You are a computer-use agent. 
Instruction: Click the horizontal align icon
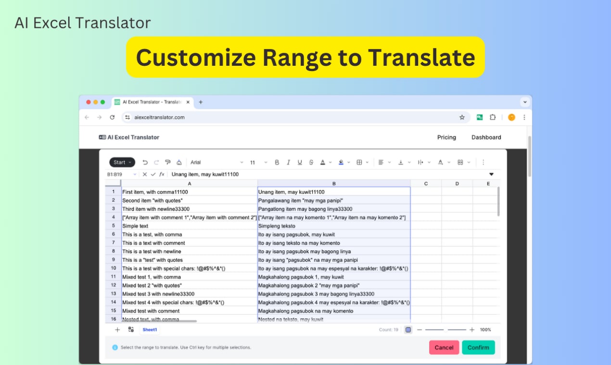point(381,162)
